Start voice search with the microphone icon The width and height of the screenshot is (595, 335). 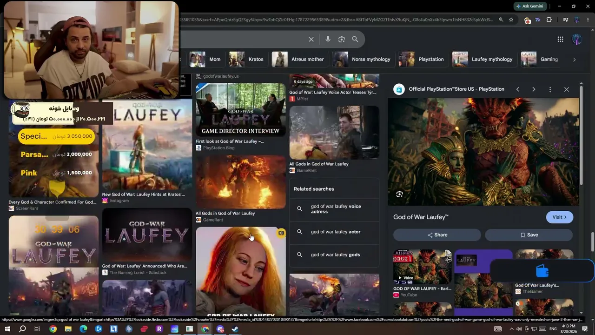tap(328, 40)
